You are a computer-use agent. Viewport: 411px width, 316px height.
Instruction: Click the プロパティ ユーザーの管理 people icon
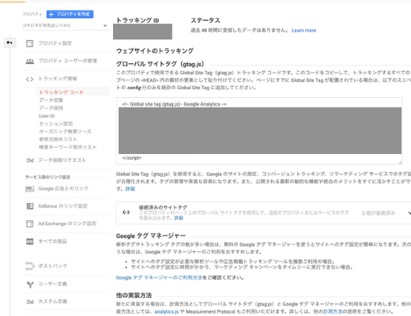pyautogui.click(x=30, y=61)
